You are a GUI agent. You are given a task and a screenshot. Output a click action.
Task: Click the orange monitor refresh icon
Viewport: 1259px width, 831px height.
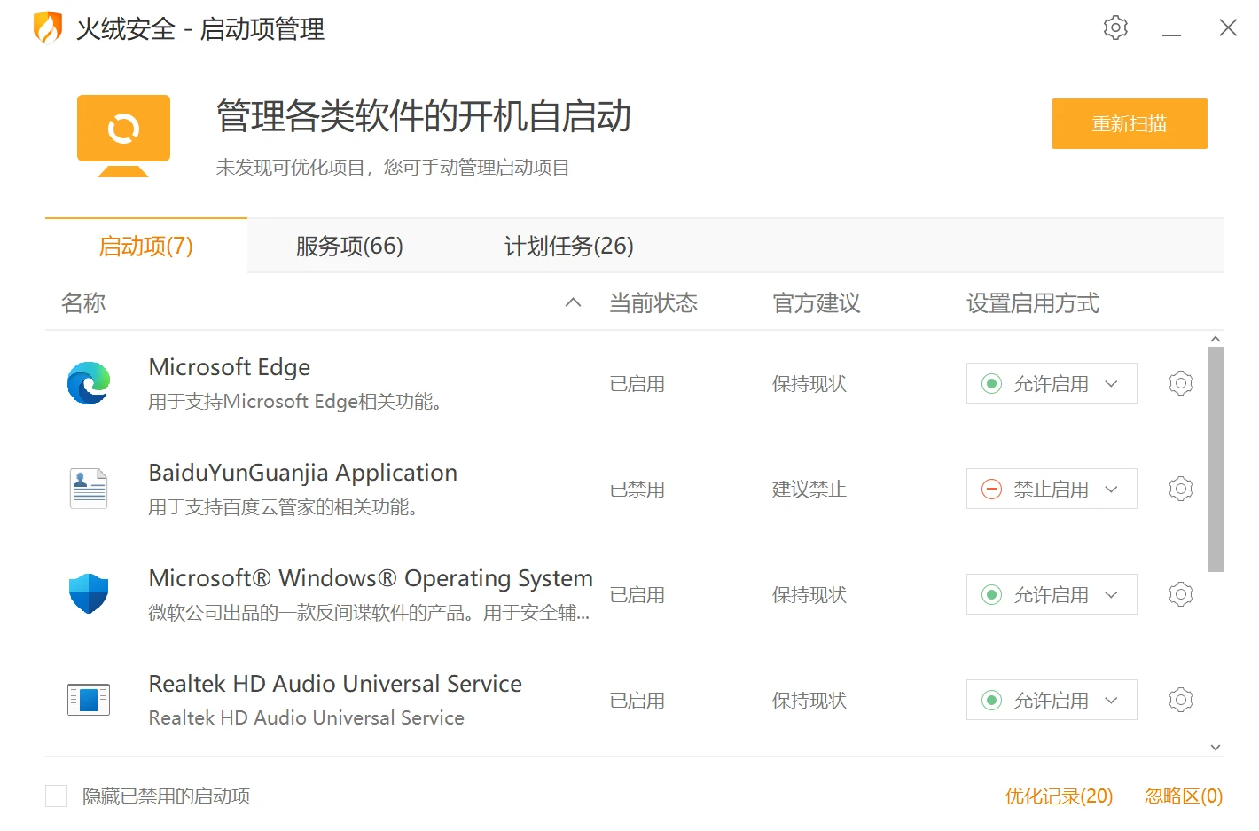[123, 136]
